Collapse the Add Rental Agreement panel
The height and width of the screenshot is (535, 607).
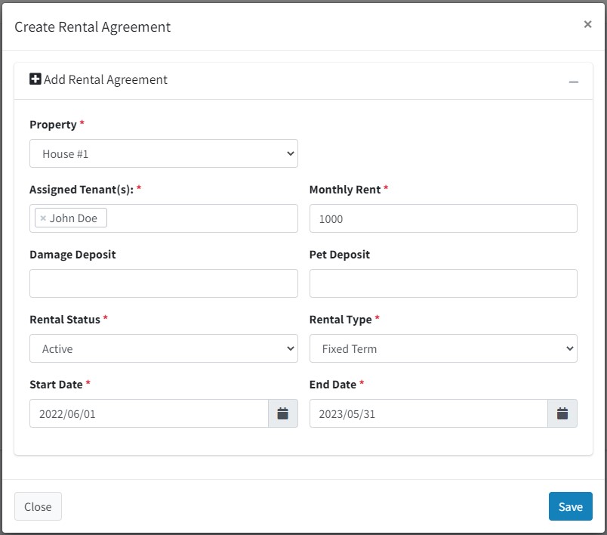(x=573, y=82)
